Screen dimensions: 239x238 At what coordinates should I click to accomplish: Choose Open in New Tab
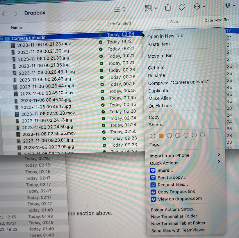pos(165,36)
